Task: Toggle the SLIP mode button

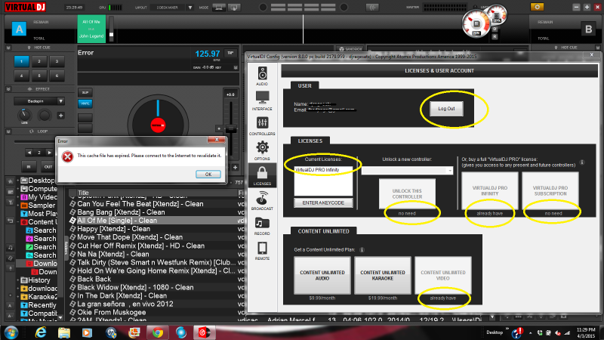Action: pyautogui.click(x=85, y=92)
